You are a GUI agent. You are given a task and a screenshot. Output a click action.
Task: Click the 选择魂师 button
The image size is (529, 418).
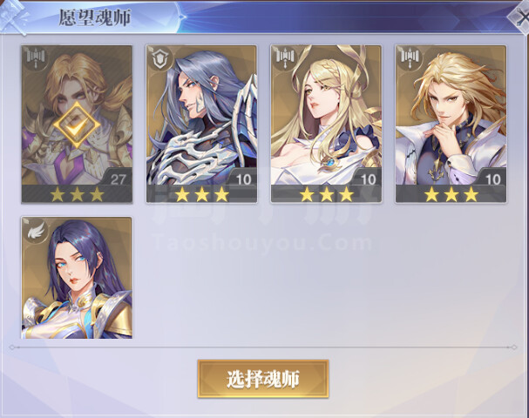click(x=263, y=379)
